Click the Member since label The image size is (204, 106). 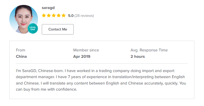click(x=86, y=50)
